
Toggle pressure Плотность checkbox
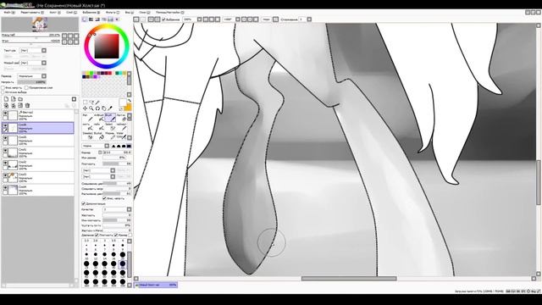coord(97,235)
